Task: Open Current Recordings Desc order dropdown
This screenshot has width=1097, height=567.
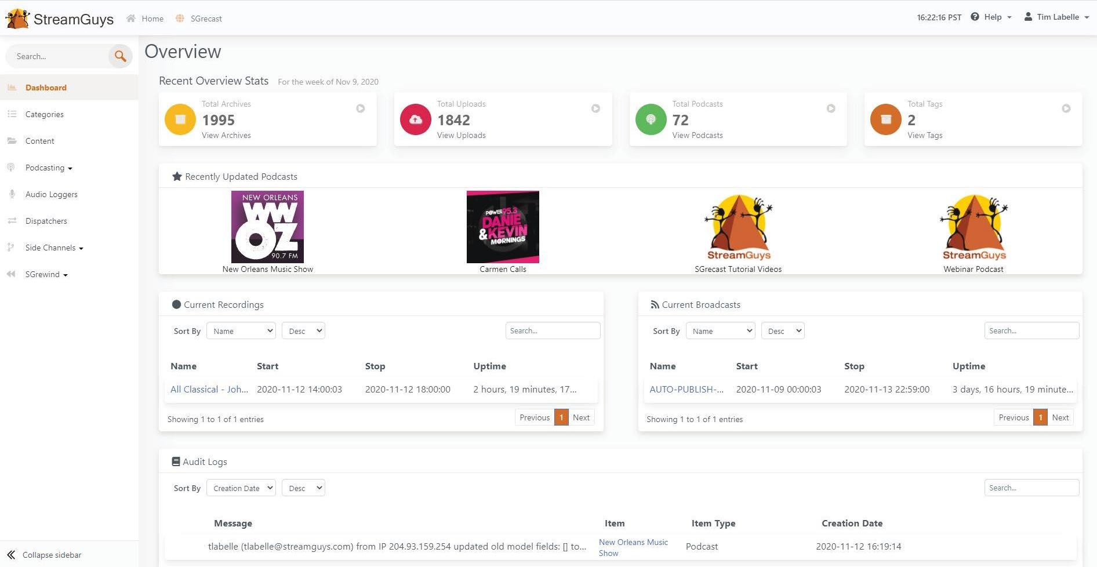Action: point(303,331)
